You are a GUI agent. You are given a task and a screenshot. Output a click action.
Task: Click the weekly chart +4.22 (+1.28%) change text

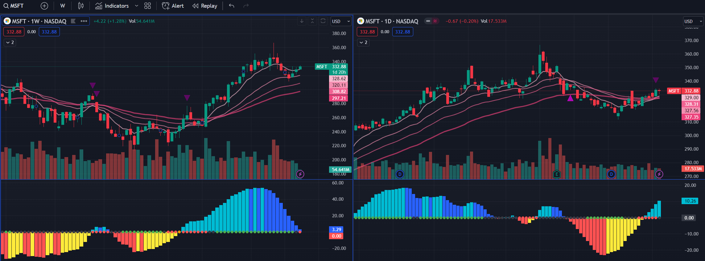click(x=110, y=21)
